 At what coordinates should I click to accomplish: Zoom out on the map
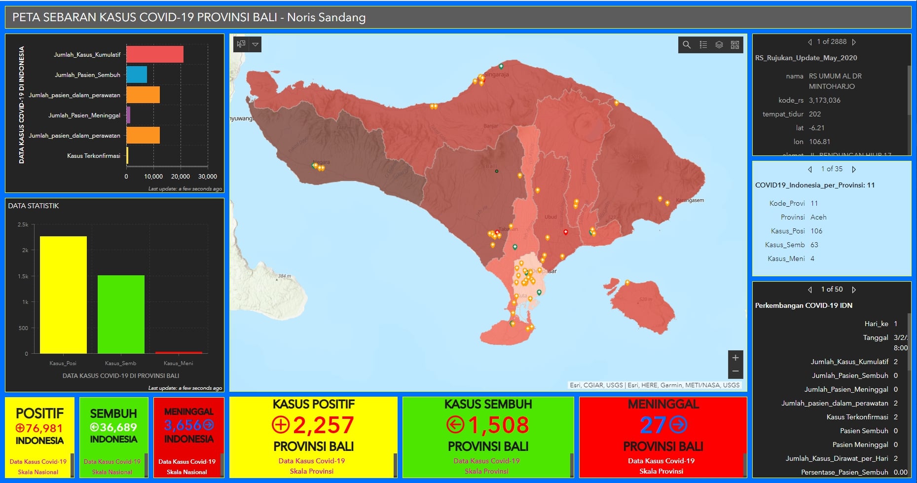click(735, 372)
